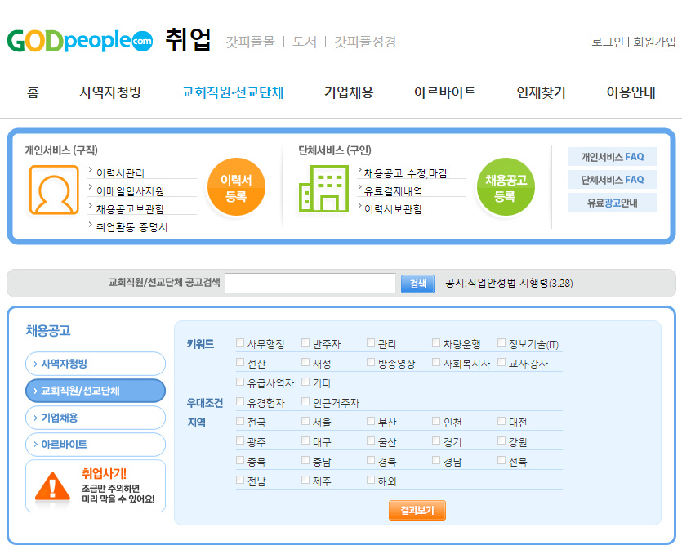Open the 이용안내 menu
The image size is (682, 550).
click(x=631, y=92)
